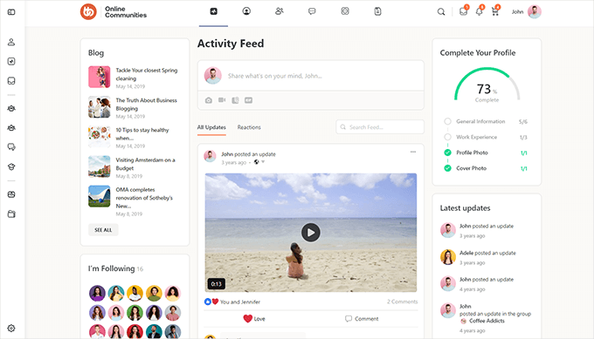Click the search magnifier in header
This screenshot has width=594, height=339.
(441, 11)
